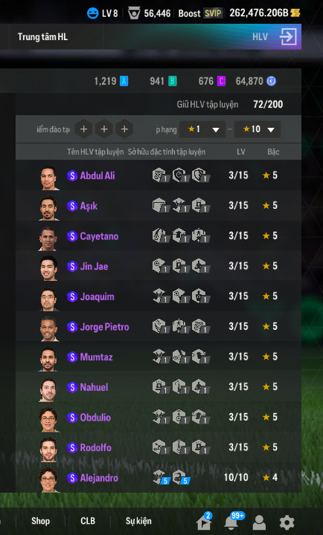The image size is (323, 535).
Task: Open the minimum star rank dropdown
Action: [x=202, y=129]
